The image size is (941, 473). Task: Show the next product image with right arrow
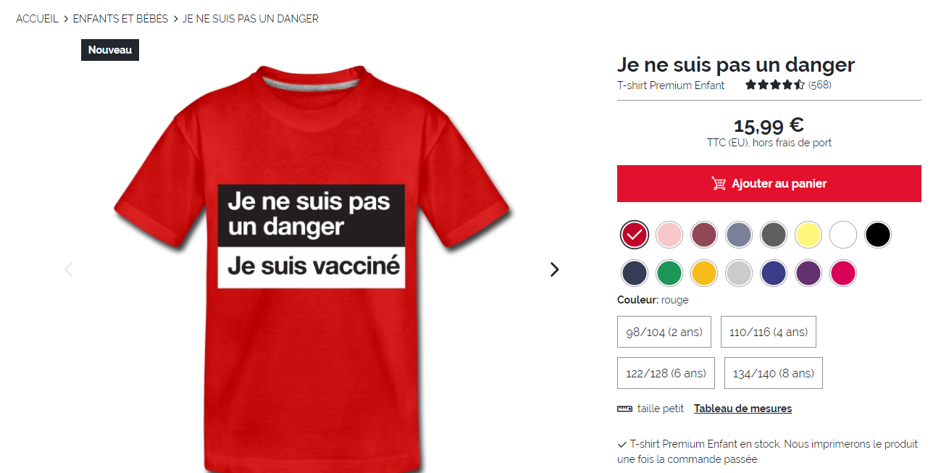(x=554, y=269)
